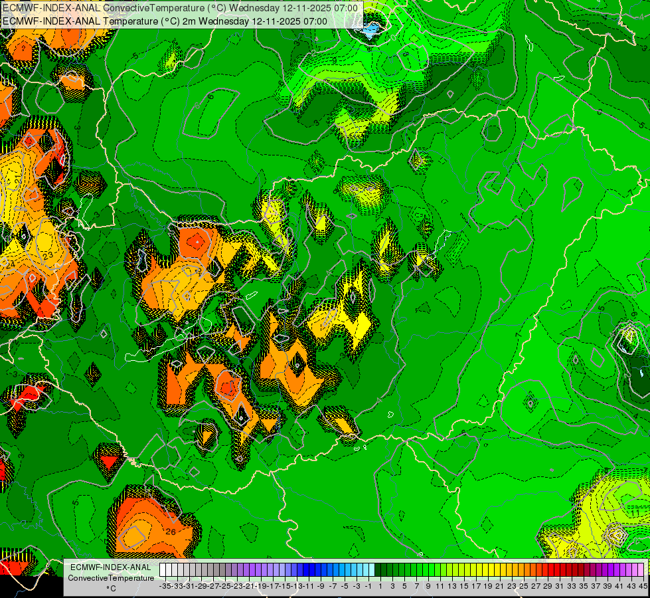This screenshot has height=598, width=650.
Task: Click the '23' contour label on map
Action: (x=48, y=254)
